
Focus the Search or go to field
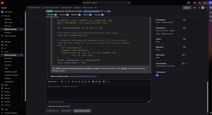(107, 3)
